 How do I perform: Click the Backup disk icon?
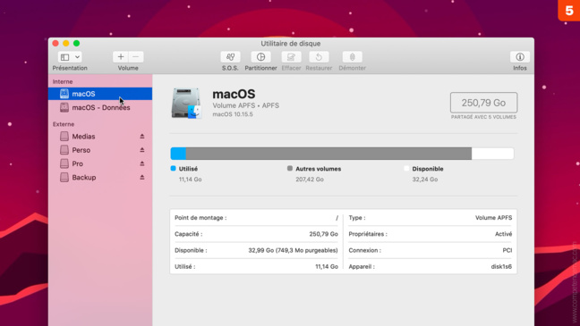click(x=64, y=177)
